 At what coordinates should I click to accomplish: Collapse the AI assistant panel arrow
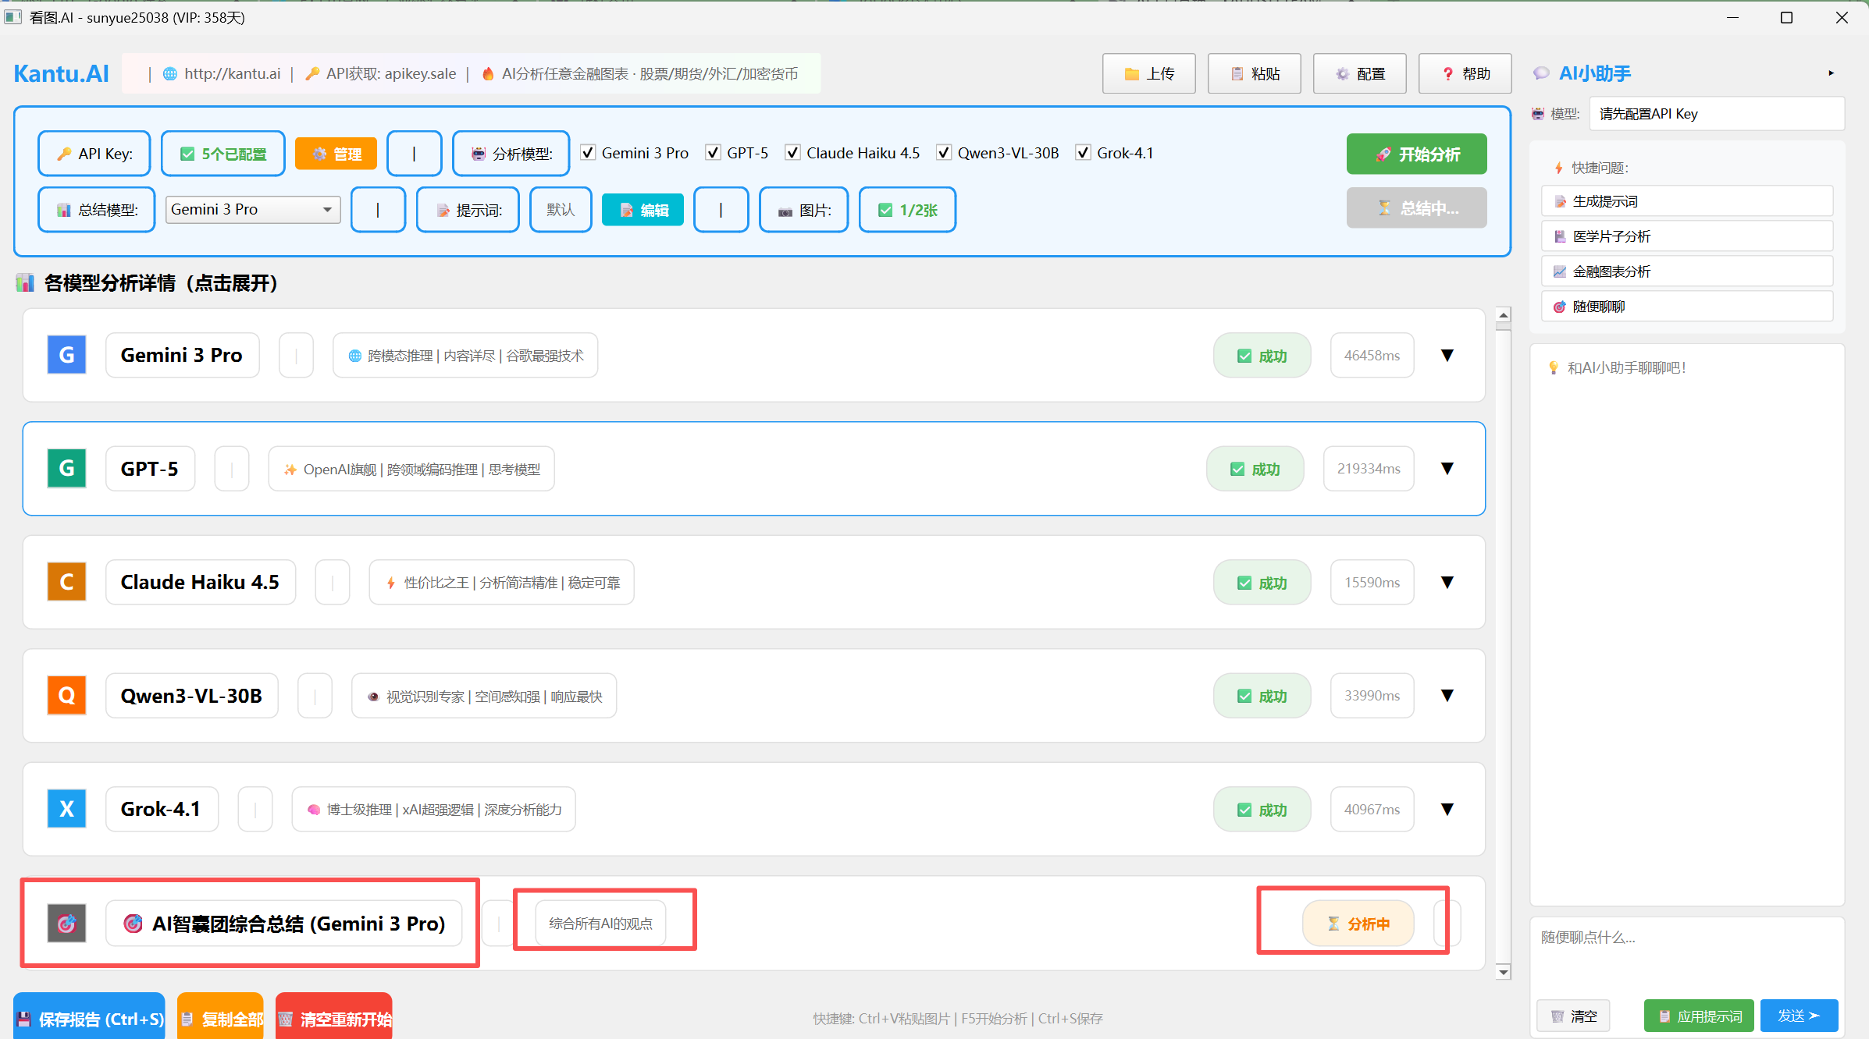click(1831, 73)
